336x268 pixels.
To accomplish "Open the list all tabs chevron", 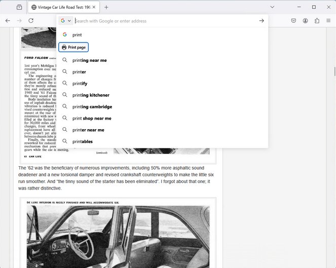I will [x=272, y=7].
